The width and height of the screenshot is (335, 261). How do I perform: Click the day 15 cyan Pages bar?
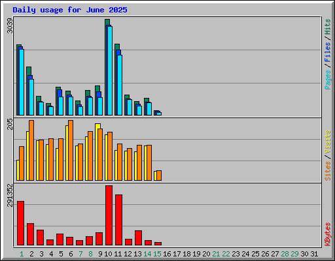click(159, 114)
